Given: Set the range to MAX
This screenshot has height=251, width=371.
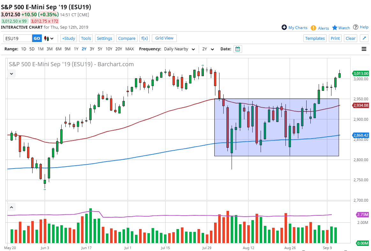Looking at the screenshot, I should click(130, 49).
